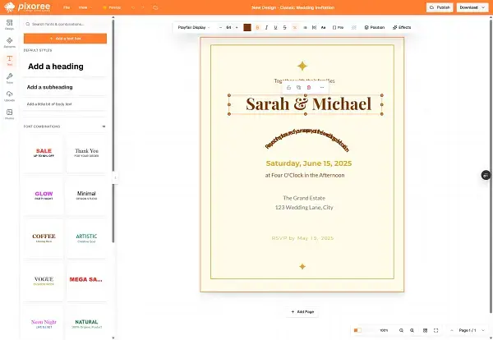493x340 pixels.
Task: Expand the Page 1 / 1 selector
Action: pyautogui.click(x=467, y=330)
